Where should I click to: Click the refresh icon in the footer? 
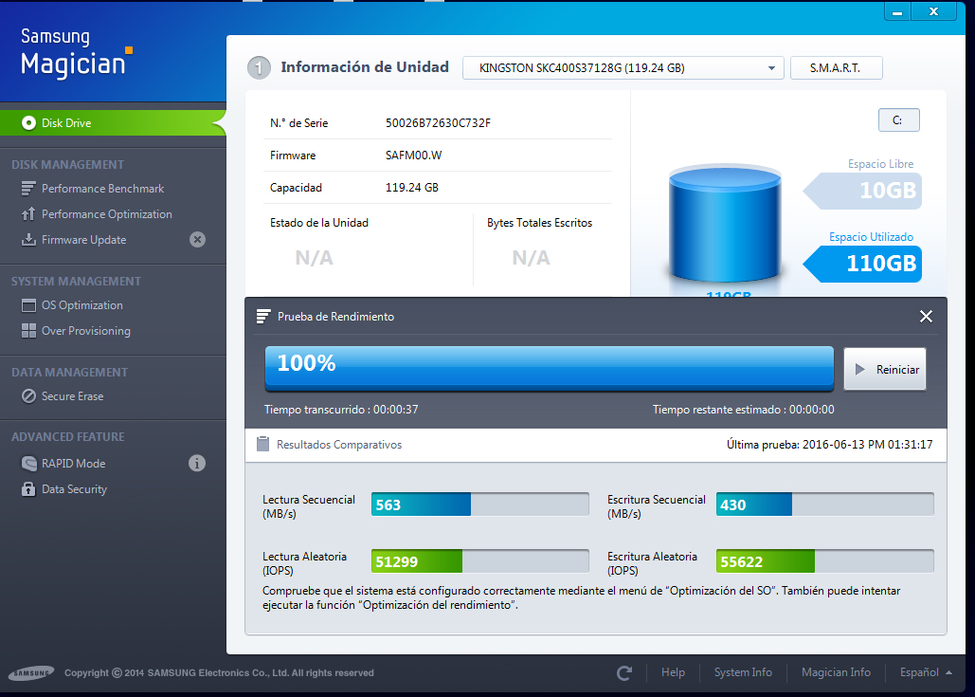point(624,672)
